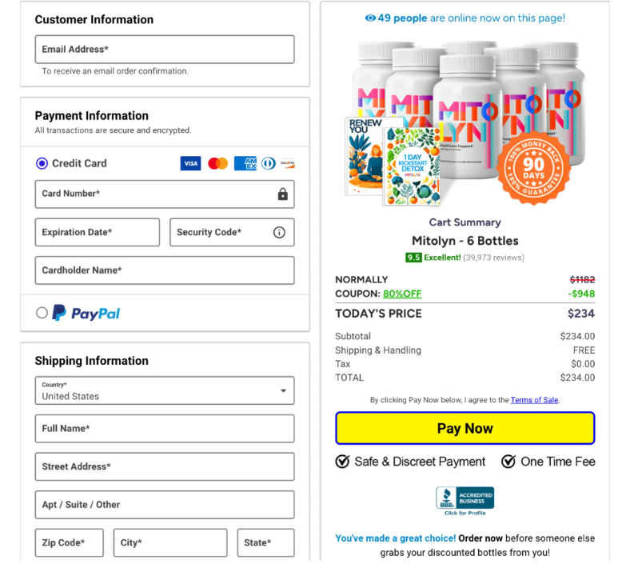Open the Country dropdown
622x572 pixels.
tap(164, 390)
